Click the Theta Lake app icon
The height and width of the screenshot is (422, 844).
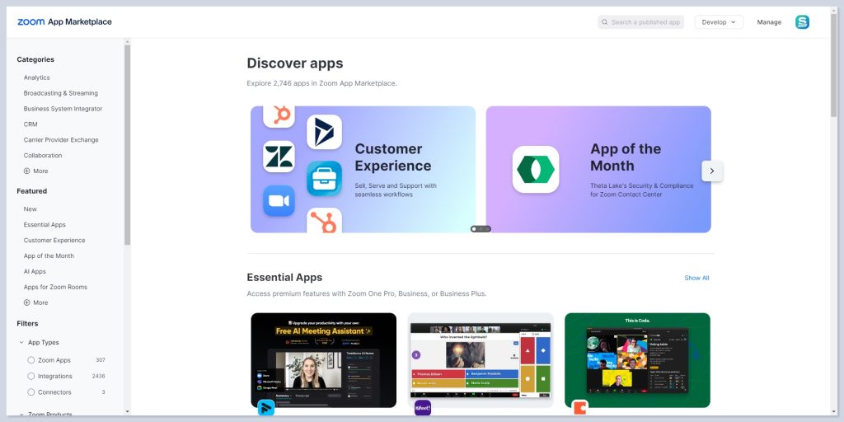[x=535, y=169]
